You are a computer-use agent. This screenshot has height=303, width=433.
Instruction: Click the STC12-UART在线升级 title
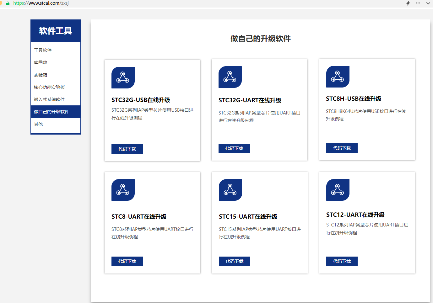355,215
